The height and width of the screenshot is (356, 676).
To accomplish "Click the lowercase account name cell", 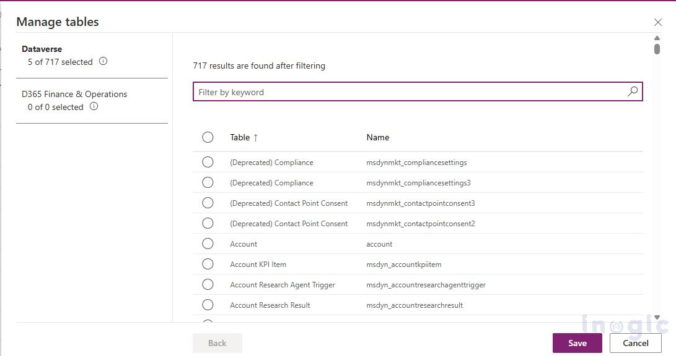I will [x=379, y=244].
